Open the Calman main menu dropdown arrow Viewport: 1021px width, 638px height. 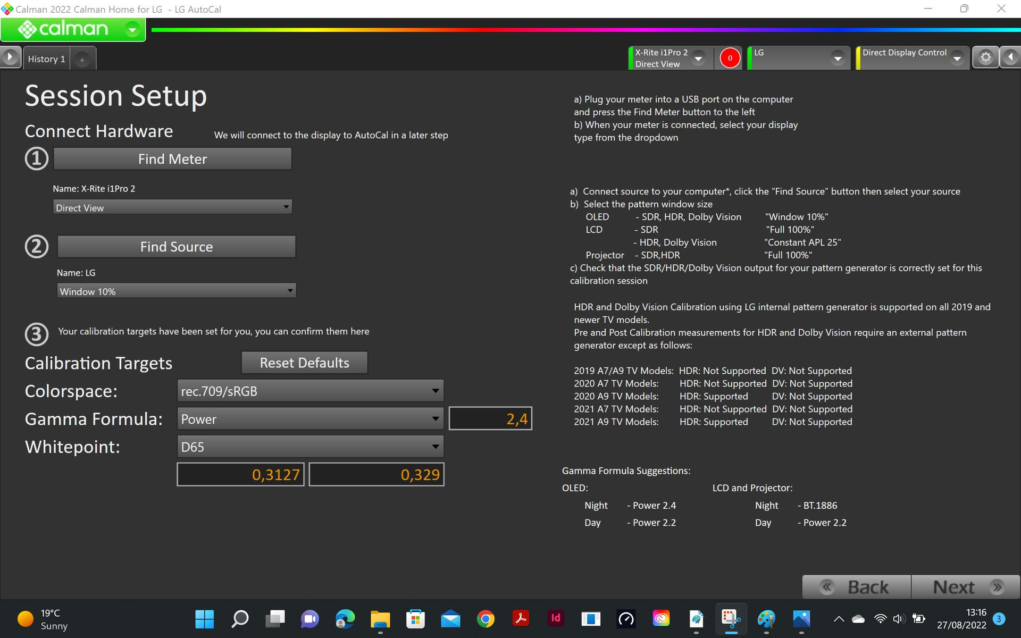132,30
